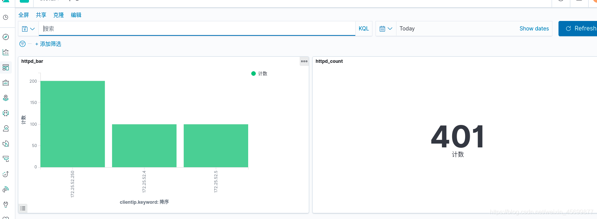The width and height of the screenshot is (597, 219).
Task: Open Canvas icon in sidebar
Action: click(6, 83)
